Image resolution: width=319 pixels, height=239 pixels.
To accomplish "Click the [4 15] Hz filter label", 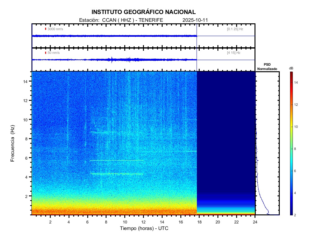I will click(x=234, y=53).
